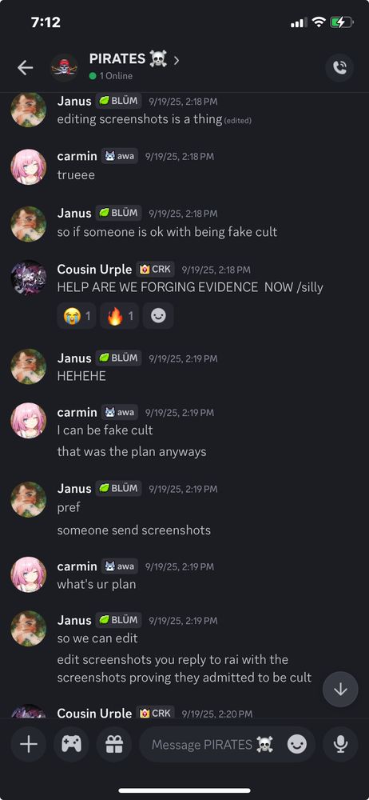Image resolution: width=369 pixels, height=800 pixels.
Task: Toggle the fire emoji reaction
Action: tap(119, 316)
